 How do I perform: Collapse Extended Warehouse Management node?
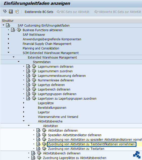click(14, 57)
